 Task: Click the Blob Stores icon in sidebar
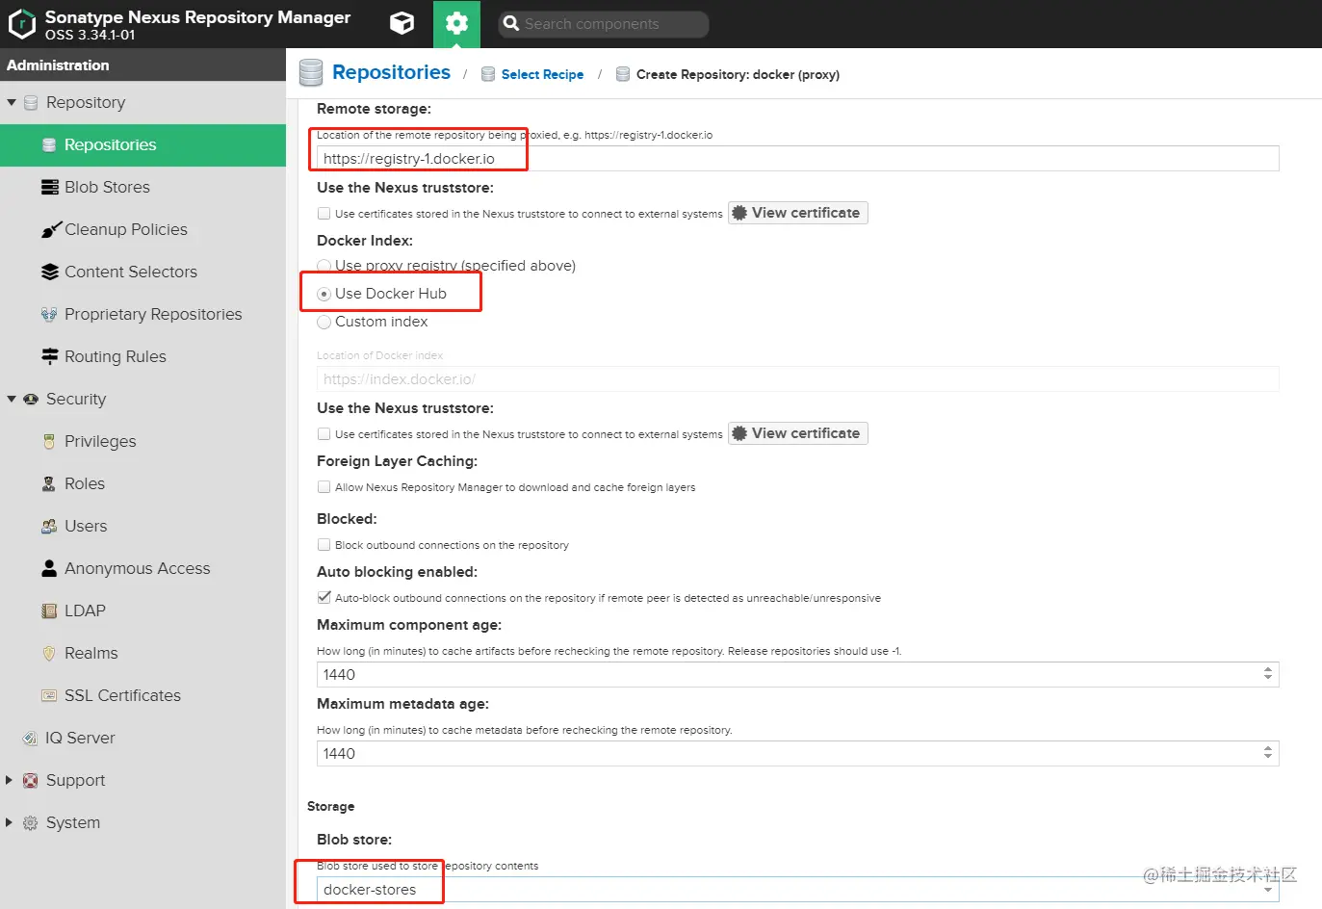point(50,187)
